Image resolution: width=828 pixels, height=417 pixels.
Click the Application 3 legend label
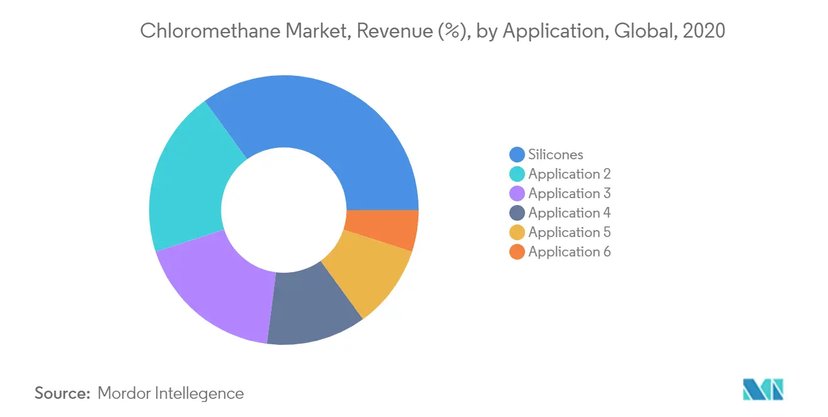click(570, 194)
